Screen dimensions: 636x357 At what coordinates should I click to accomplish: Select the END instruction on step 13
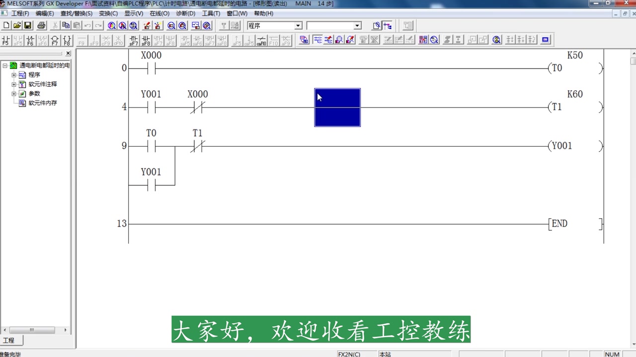(x=575, y=224)
